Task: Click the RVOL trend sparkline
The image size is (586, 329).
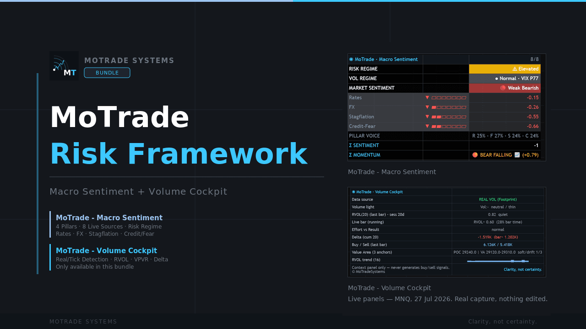Action: [x=498, y=261]
